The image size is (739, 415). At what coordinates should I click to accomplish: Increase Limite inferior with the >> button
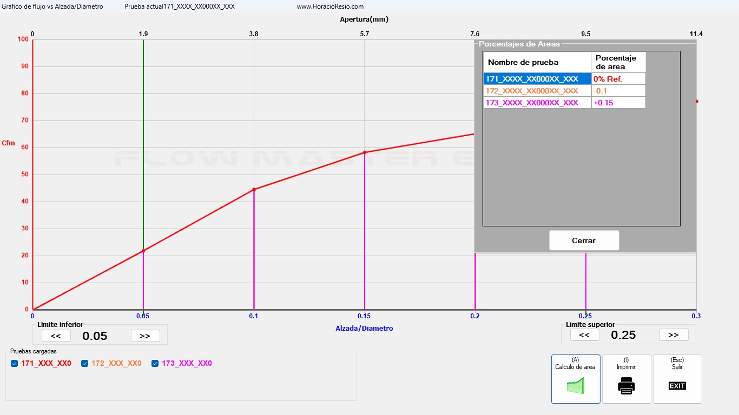[x=145, y=336]
